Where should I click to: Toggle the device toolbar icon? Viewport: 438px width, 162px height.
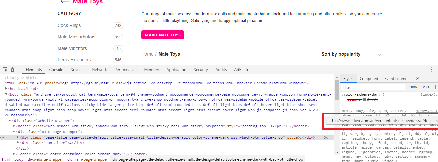pyautogui.click(x=14, y=70)
